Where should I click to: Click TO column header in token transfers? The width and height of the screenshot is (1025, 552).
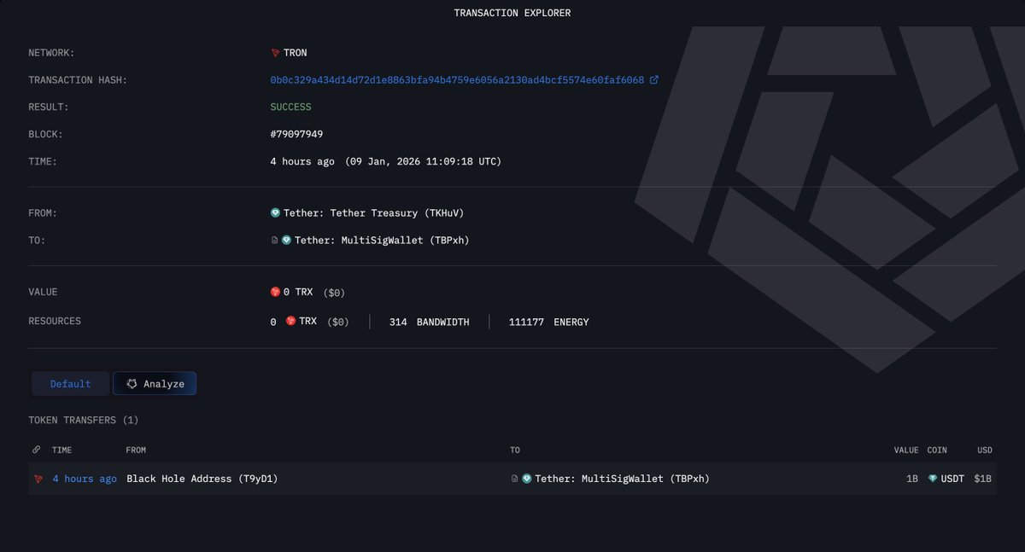[x=515, y=450]
